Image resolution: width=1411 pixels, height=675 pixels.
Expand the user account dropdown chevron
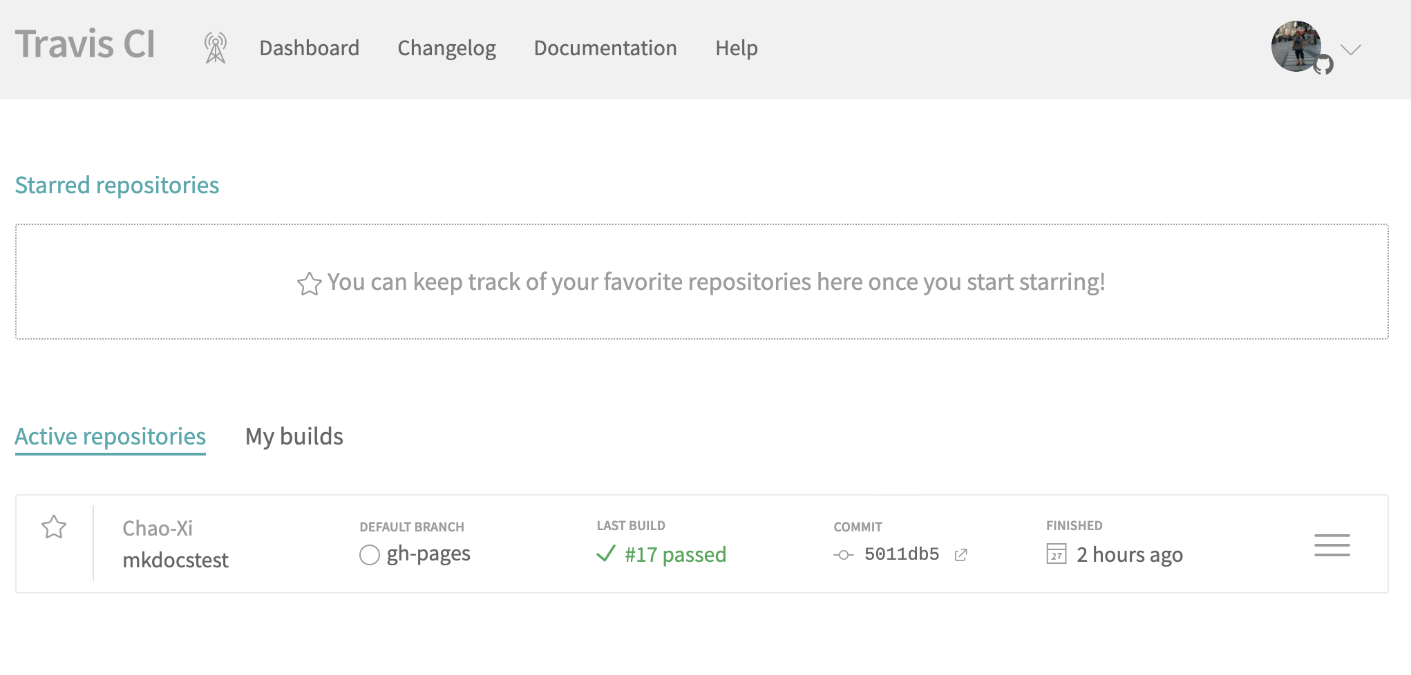pos(1350,49)
